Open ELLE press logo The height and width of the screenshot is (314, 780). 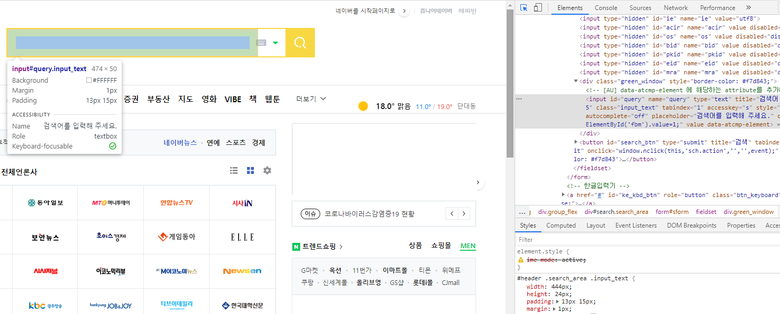(242, 237)
